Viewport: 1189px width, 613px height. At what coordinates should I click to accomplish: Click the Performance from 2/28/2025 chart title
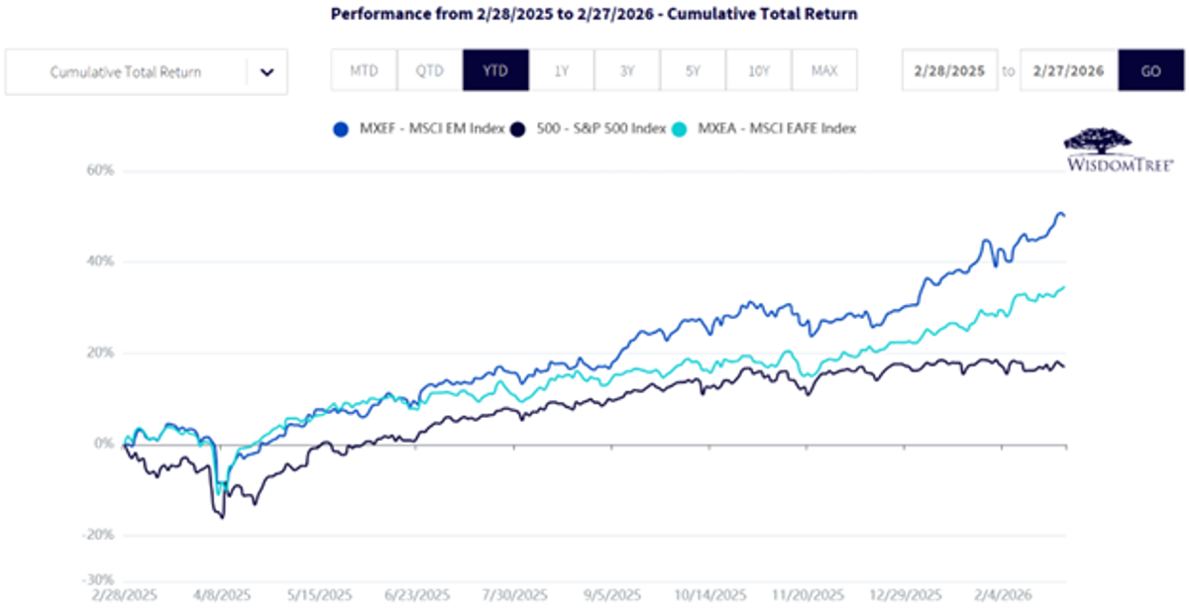pyautogui.click(x=594, y=15)
